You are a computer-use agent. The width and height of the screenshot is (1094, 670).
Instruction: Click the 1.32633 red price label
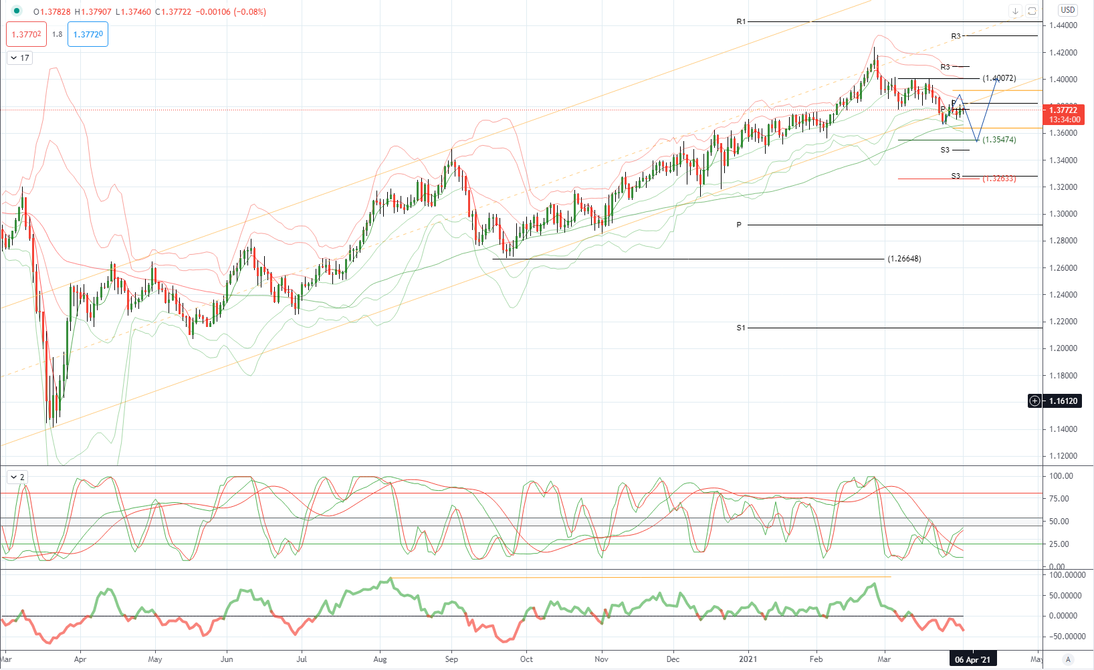click(999, 179)
